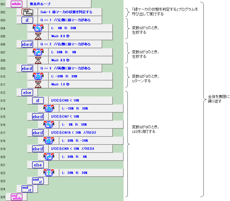This screenshot has height=201, width=230.
Task: Click the I/O[1]:CN6 < 10% condition
Action: tap(65, 100)
